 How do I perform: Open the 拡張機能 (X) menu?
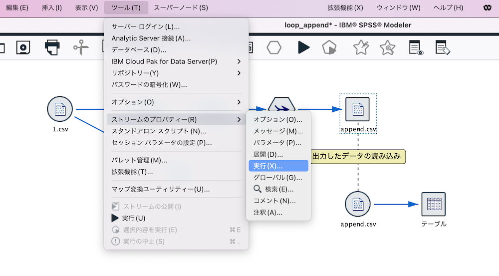[x=345, y=7]
